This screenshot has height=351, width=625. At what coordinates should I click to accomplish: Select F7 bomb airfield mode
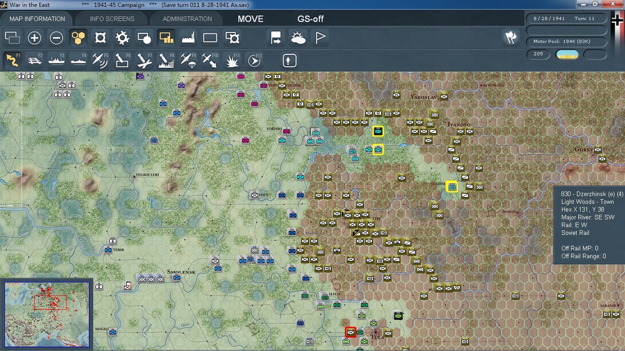[145, 60]
